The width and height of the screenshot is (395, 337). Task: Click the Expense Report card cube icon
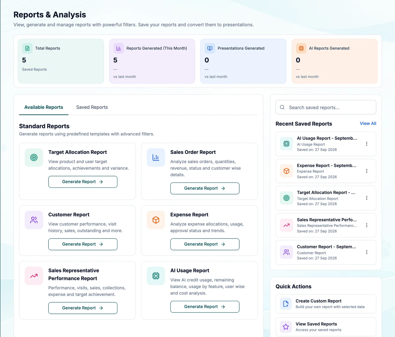(x=156, y=220)
